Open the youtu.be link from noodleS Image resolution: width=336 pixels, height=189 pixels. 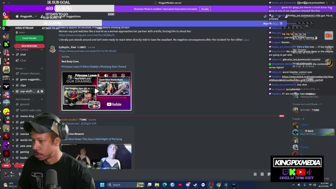tap(78, 123)
